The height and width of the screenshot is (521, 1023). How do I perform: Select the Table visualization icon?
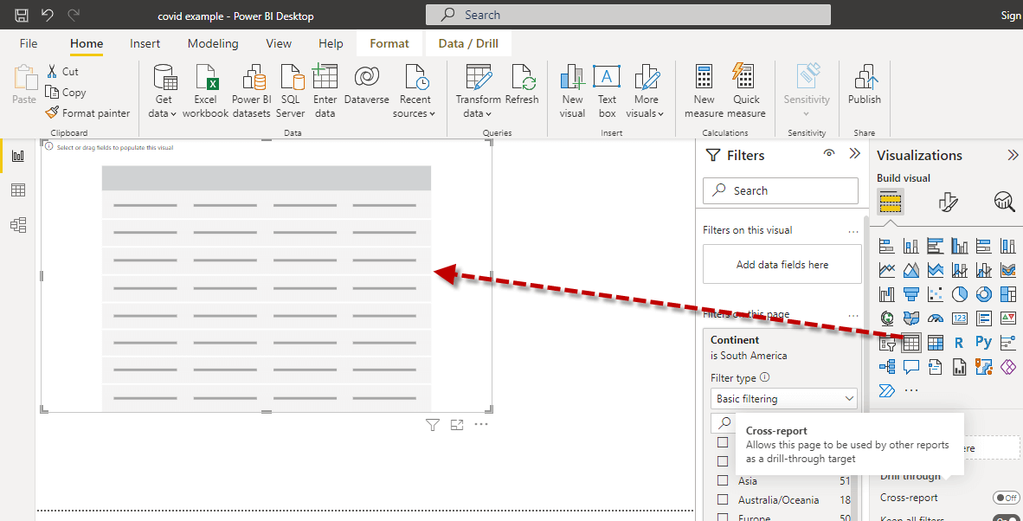pyautogui.click(x=910, y=343)
